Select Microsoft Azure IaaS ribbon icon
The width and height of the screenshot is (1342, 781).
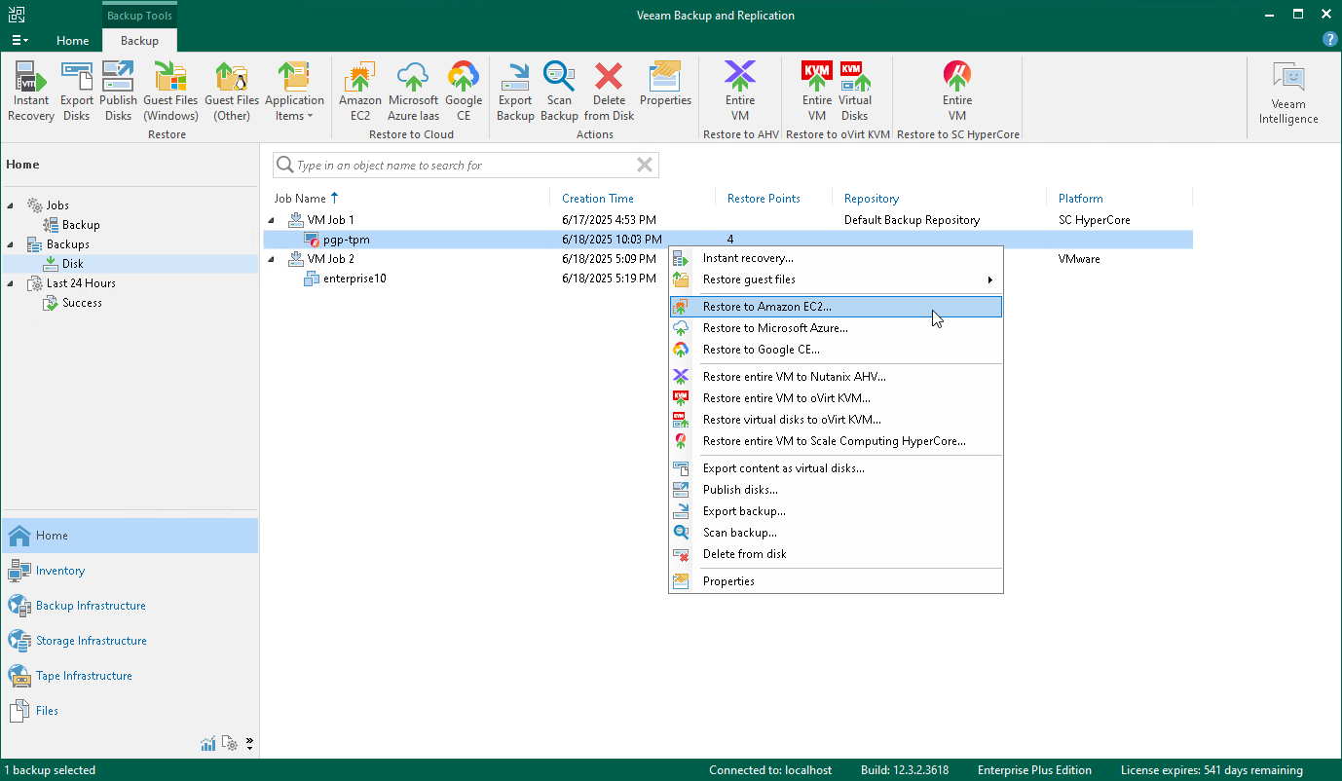(413, 91)
